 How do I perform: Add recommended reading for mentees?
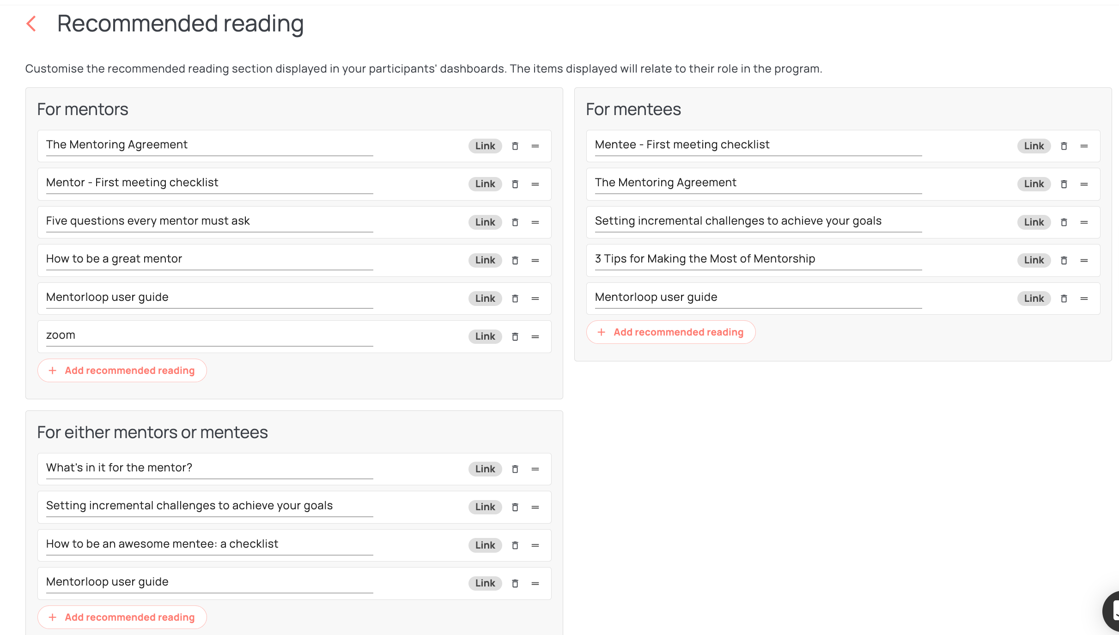[x=671, y=332]
